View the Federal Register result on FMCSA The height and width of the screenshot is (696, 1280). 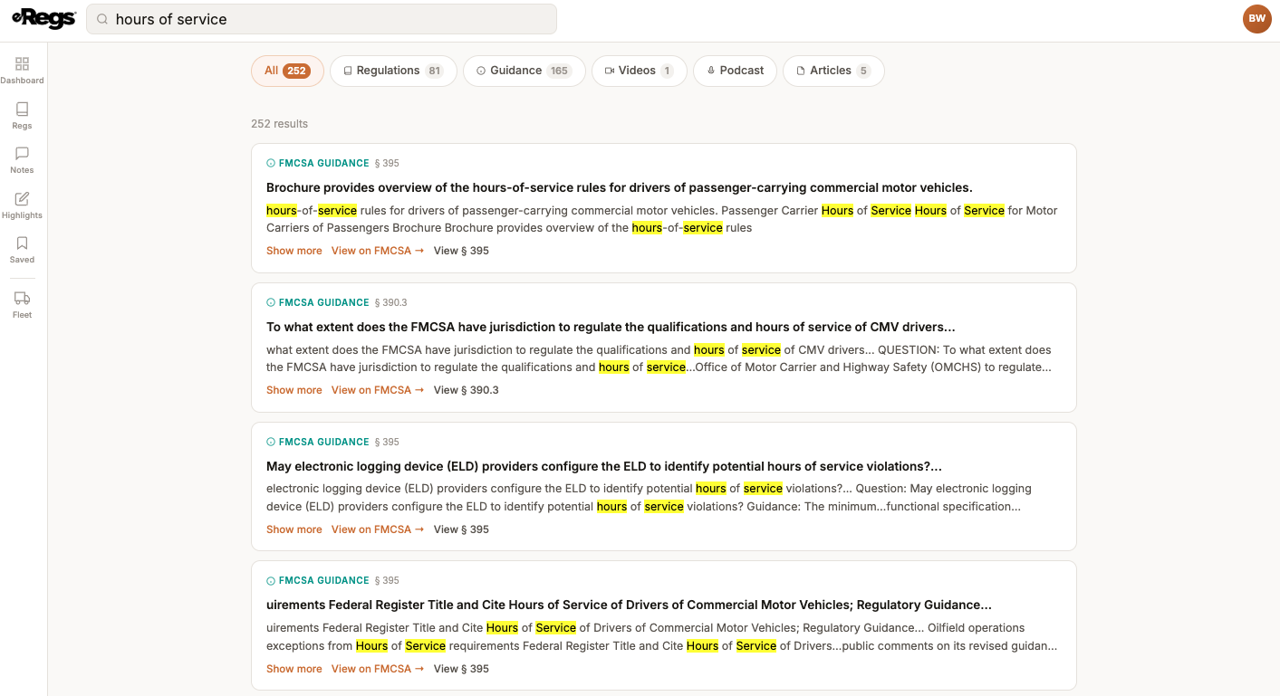378,669
